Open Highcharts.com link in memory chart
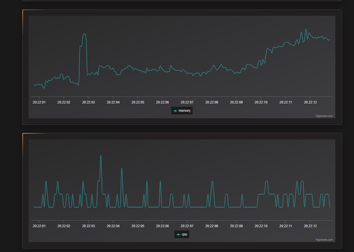The width and height of the screenshot is (354, 252). click(324, 116)
